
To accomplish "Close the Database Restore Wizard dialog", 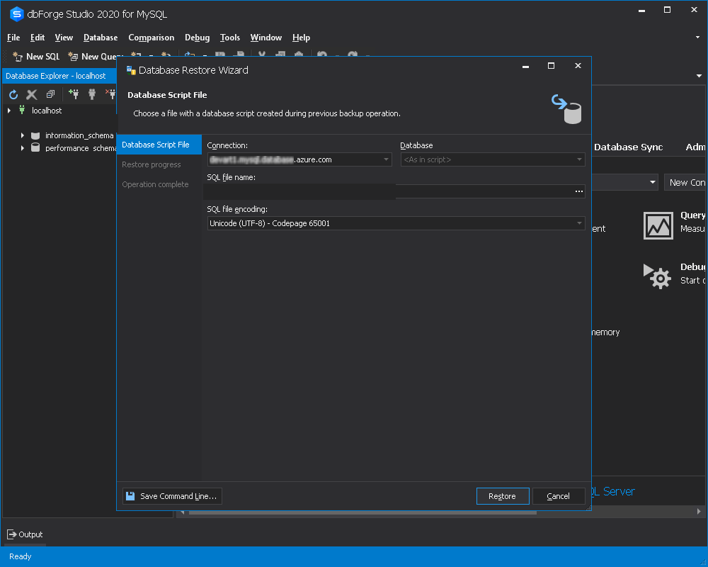I will click(x=578, y=66).
